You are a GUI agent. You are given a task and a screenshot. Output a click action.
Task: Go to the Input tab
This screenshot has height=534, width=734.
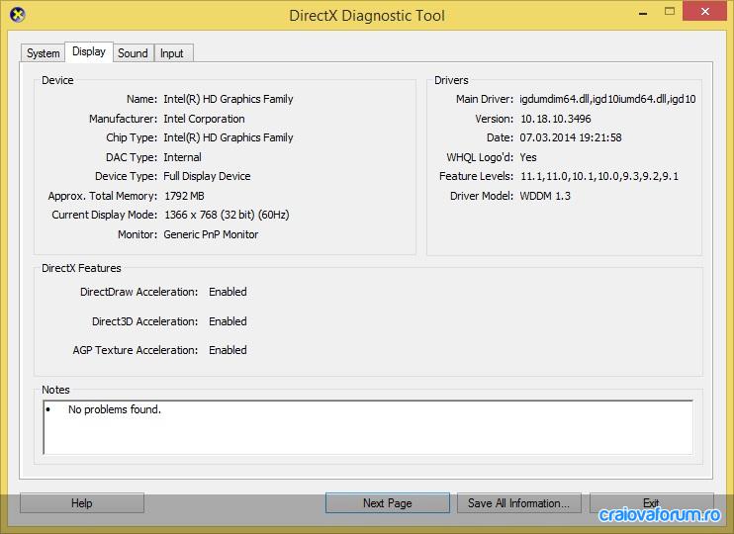pos(172,53)
